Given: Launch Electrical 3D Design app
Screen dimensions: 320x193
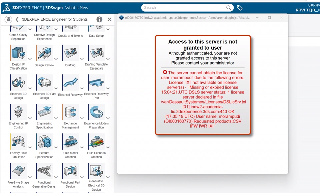Looking at the screenshot, I should (18, 83).
